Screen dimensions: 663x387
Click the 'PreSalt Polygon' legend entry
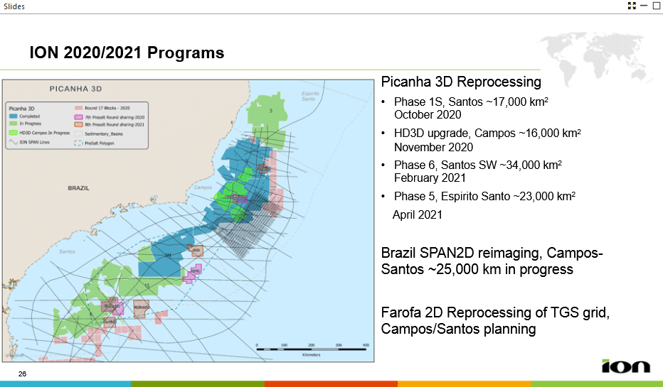click(x=95, y=143)
